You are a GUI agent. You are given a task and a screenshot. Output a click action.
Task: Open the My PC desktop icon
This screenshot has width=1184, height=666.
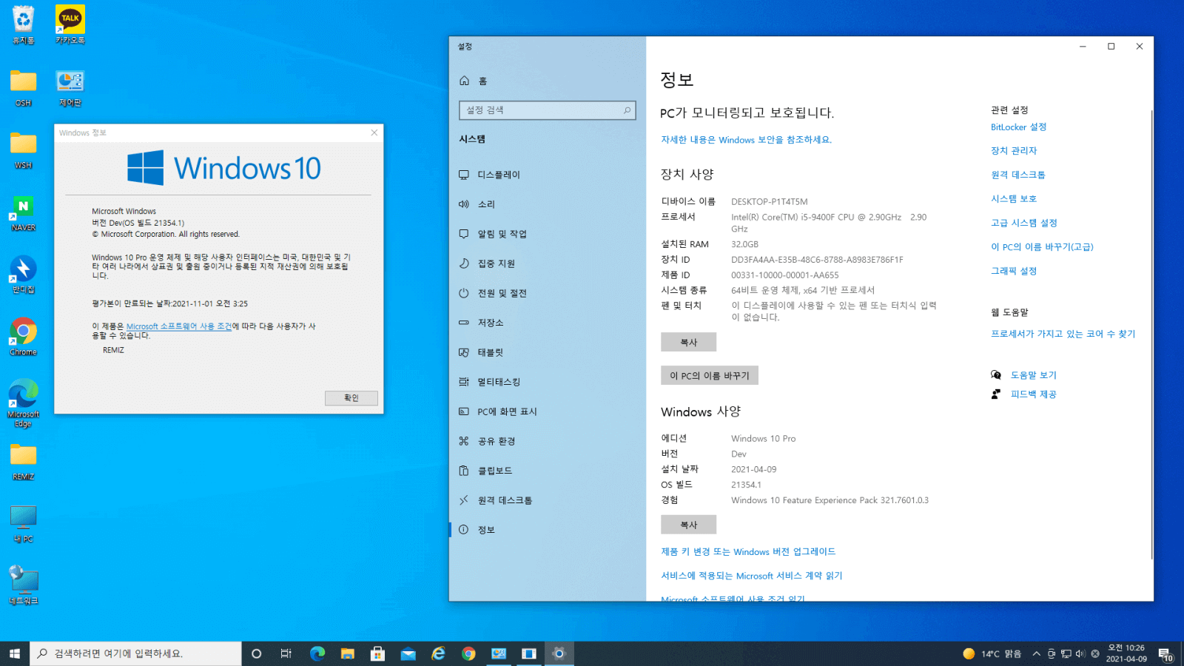pyautogui.click(x=23, y=524)
